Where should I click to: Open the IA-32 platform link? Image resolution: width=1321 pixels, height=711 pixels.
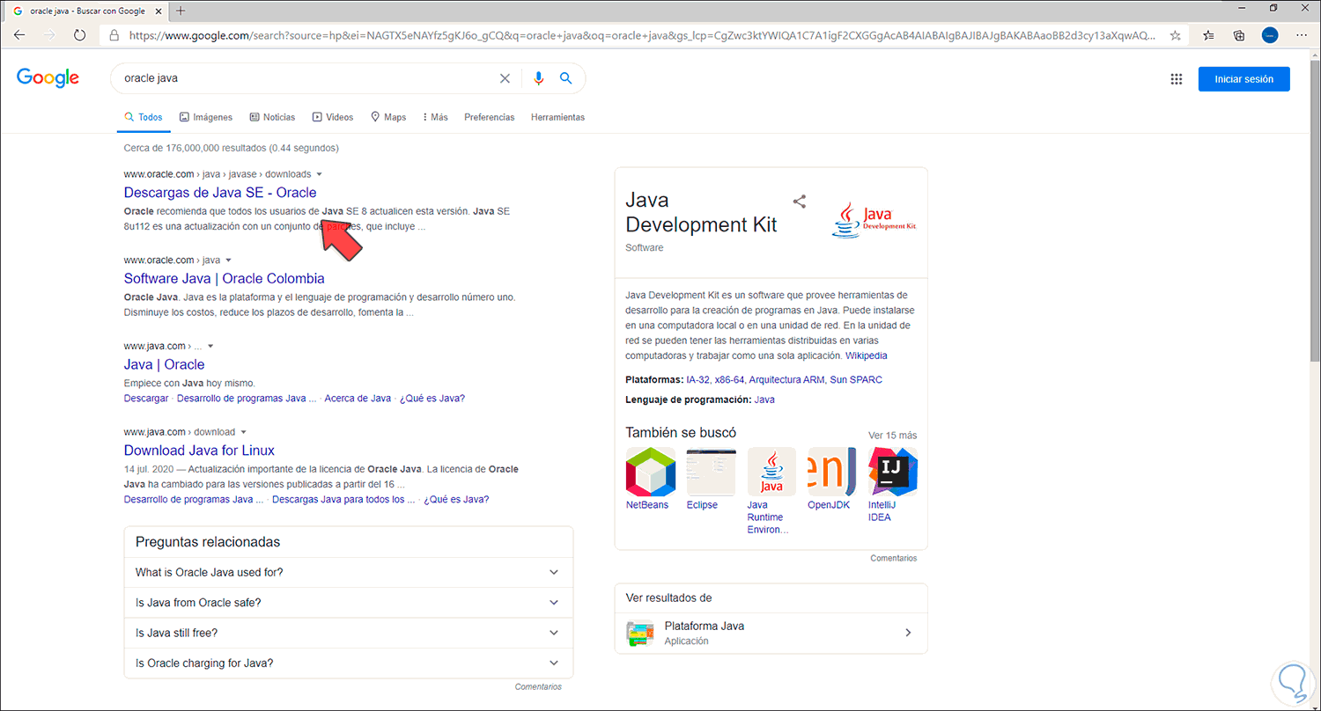[697, 380]
